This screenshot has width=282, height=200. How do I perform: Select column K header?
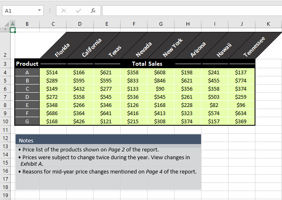pos(268,24)
